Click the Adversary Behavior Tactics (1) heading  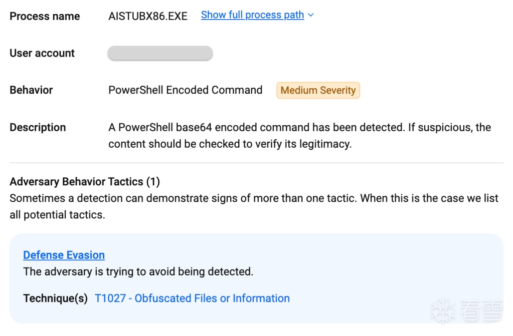tap(85, 181)
